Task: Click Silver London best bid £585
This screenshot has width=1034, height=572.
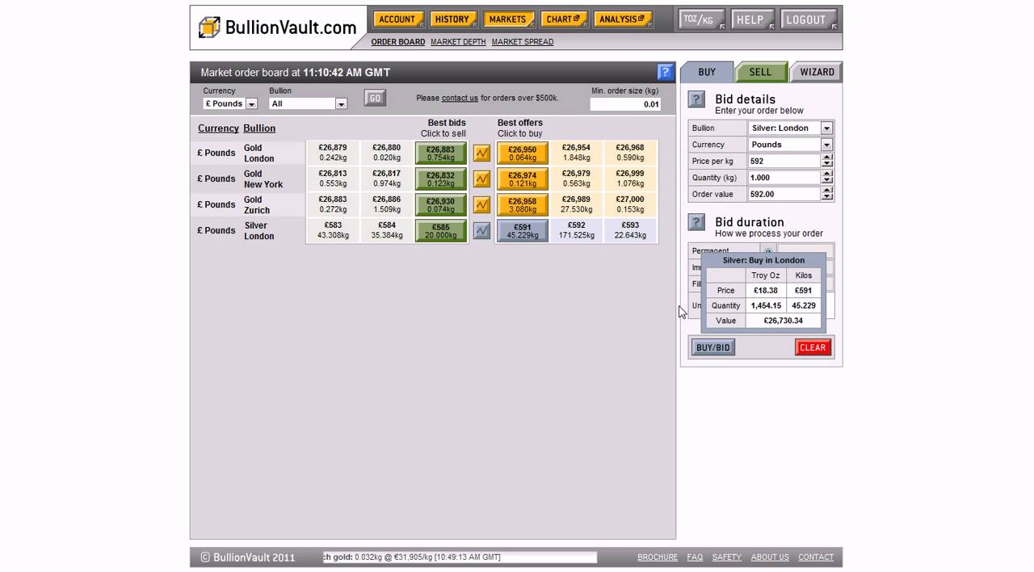Action: tap(441, 230)
